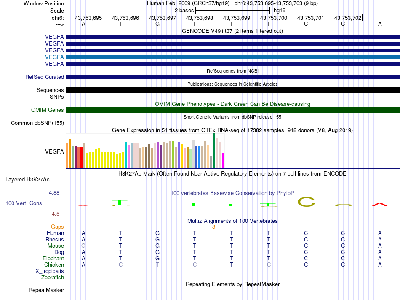Click the Layered H3K27Ac track label

[x=27, y=180]
